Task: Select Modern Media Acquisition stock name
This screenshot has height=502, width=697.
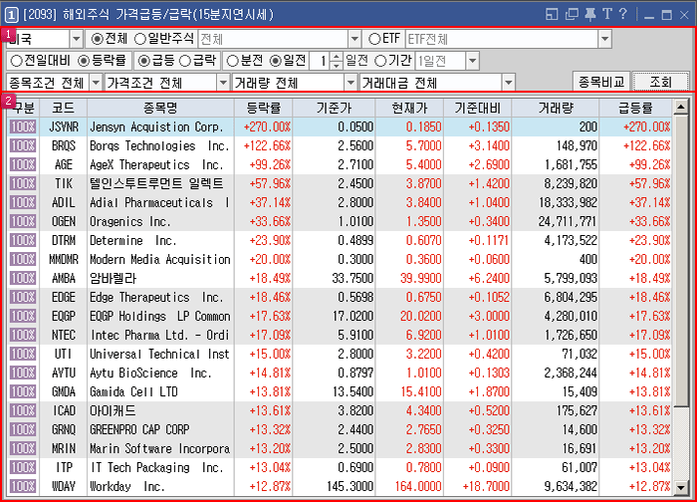Action: pyautogui.click(x=160, y=259)
